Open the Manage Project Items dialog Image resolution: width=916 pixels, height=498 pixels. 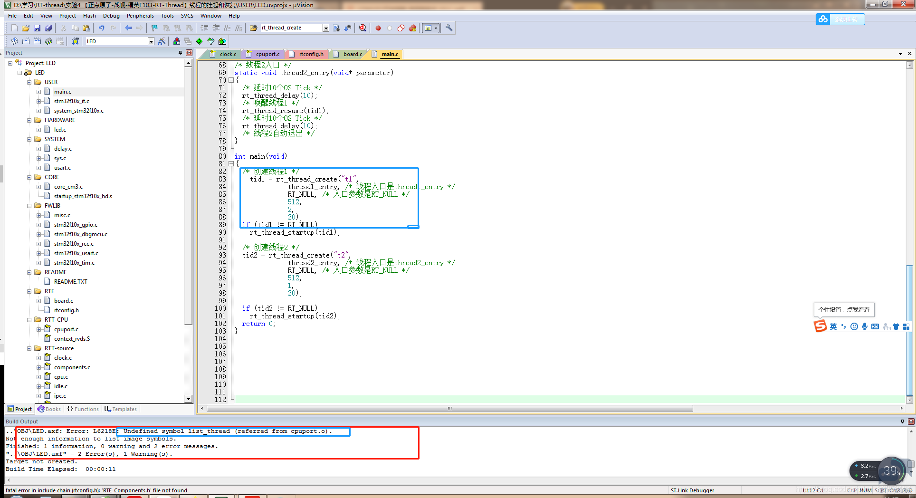[177, 41]
